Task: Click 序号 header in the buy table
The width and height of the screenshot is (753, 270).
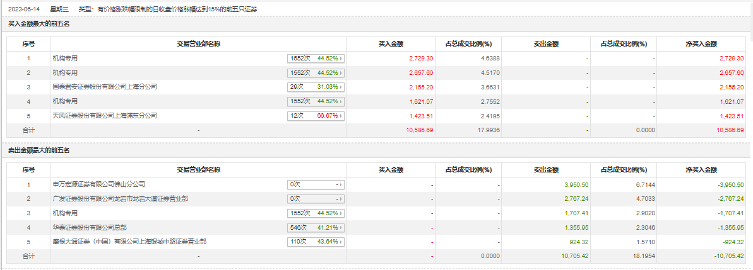Action: [x=28, y=44]
